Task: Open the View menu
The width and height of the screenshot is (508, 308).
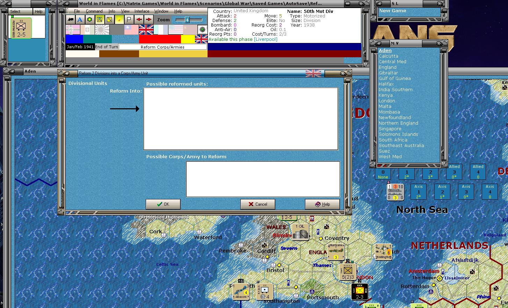Action: click(x=125, y=11)
